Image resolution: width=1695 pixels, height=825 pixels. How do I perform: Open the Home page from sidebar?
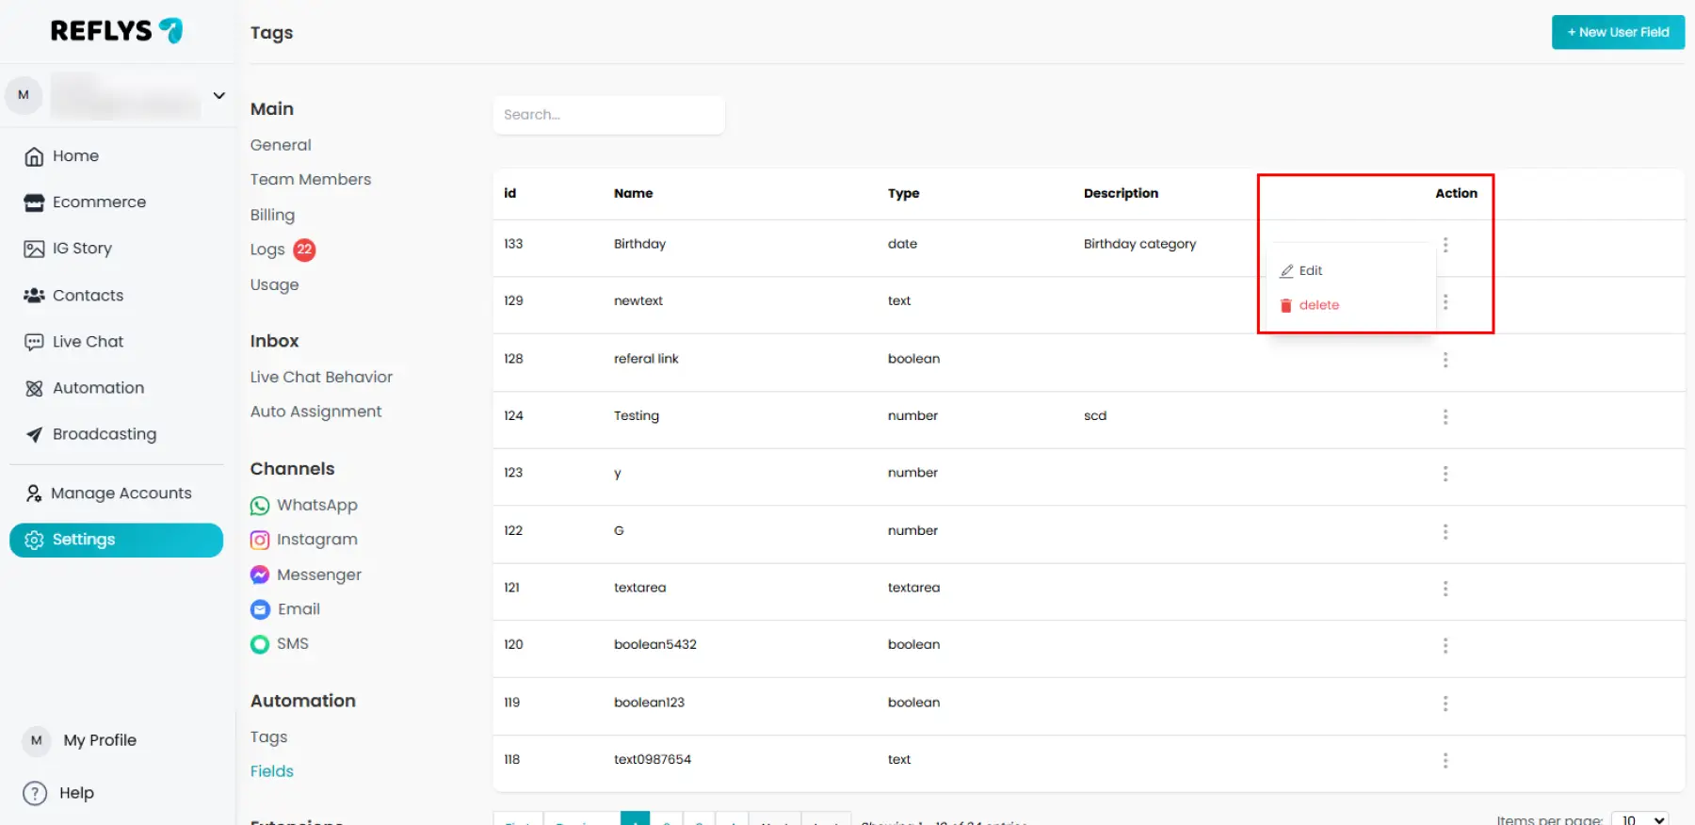[75, 156]
